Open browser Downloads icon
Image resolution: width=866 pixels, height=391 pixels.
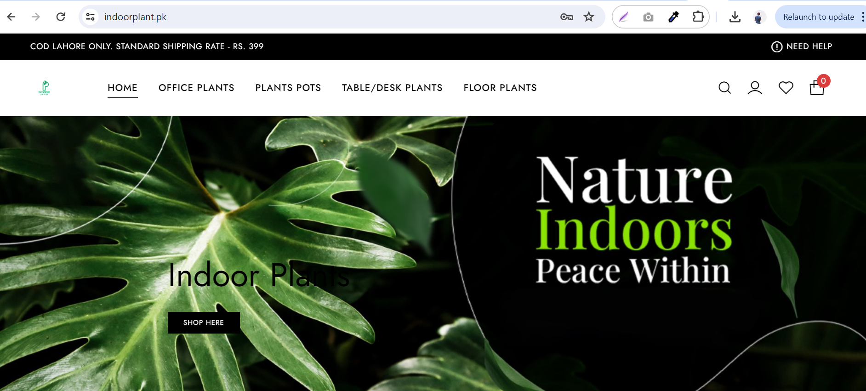tap(735, 17)
